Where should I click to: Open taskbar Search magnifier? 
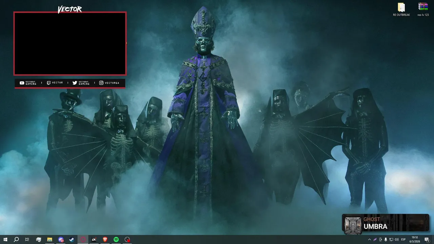(x=16, y=240)
